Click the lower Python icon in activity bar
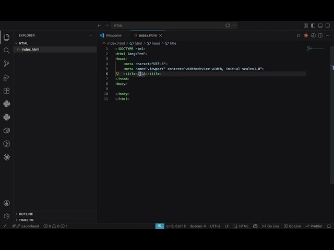This screenshot has width=334, height=250. [7, 117]
